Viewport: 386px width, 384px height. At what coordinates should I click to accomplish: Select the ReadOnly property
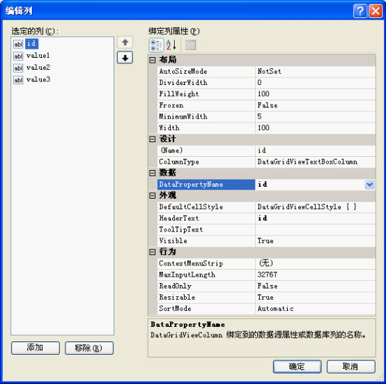[206, 286]
